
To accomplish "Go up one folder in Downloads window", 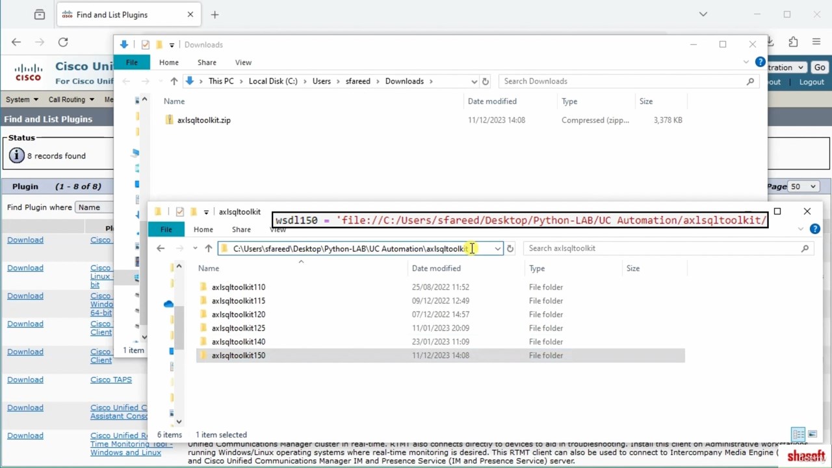I will coord(174,81).
